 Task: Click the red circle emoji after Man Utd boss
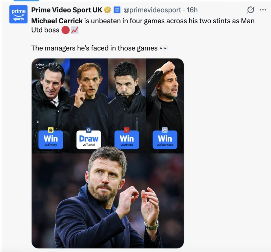pyautogui.click(x=65, y=30)
